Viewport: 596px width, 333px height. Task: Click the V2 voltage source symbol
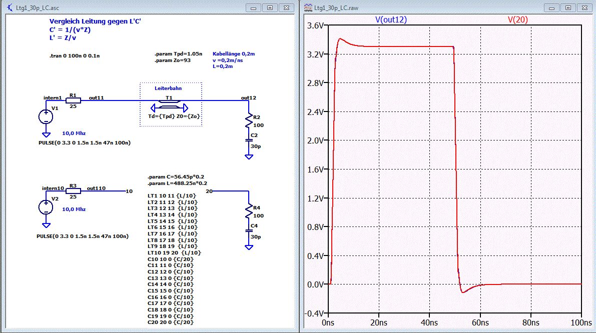tap(46, 207)
